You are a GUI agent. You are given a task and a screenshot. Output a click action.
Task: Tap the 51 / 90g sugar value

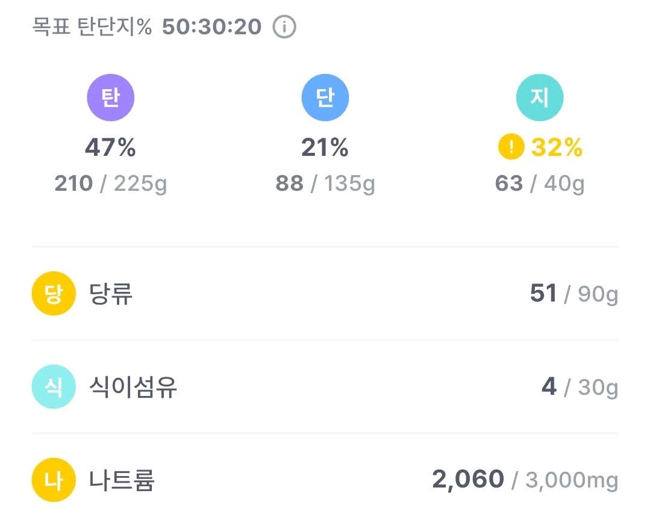[574, 294]
